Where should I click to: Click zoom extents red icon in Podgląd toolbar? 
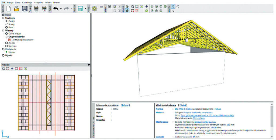[x=8, y=69]
